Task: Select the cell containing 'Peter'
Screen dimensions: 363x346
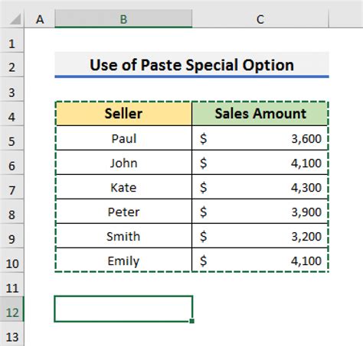Action: click(123, 212)
